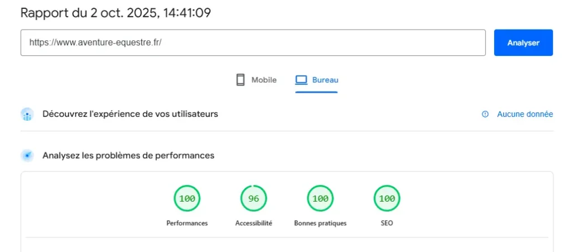Click the heading Découvrez l'expérience de vos utilisateurs
The width and height of the screenshot is (573, 252).
point(130,114)
